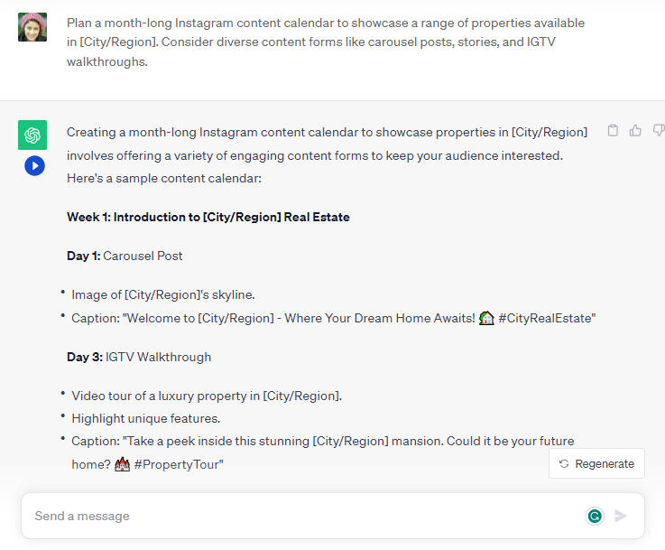Click the circular arrow icon in Regenerate
This screenshot has height=550, width=665.
(564, 464)
